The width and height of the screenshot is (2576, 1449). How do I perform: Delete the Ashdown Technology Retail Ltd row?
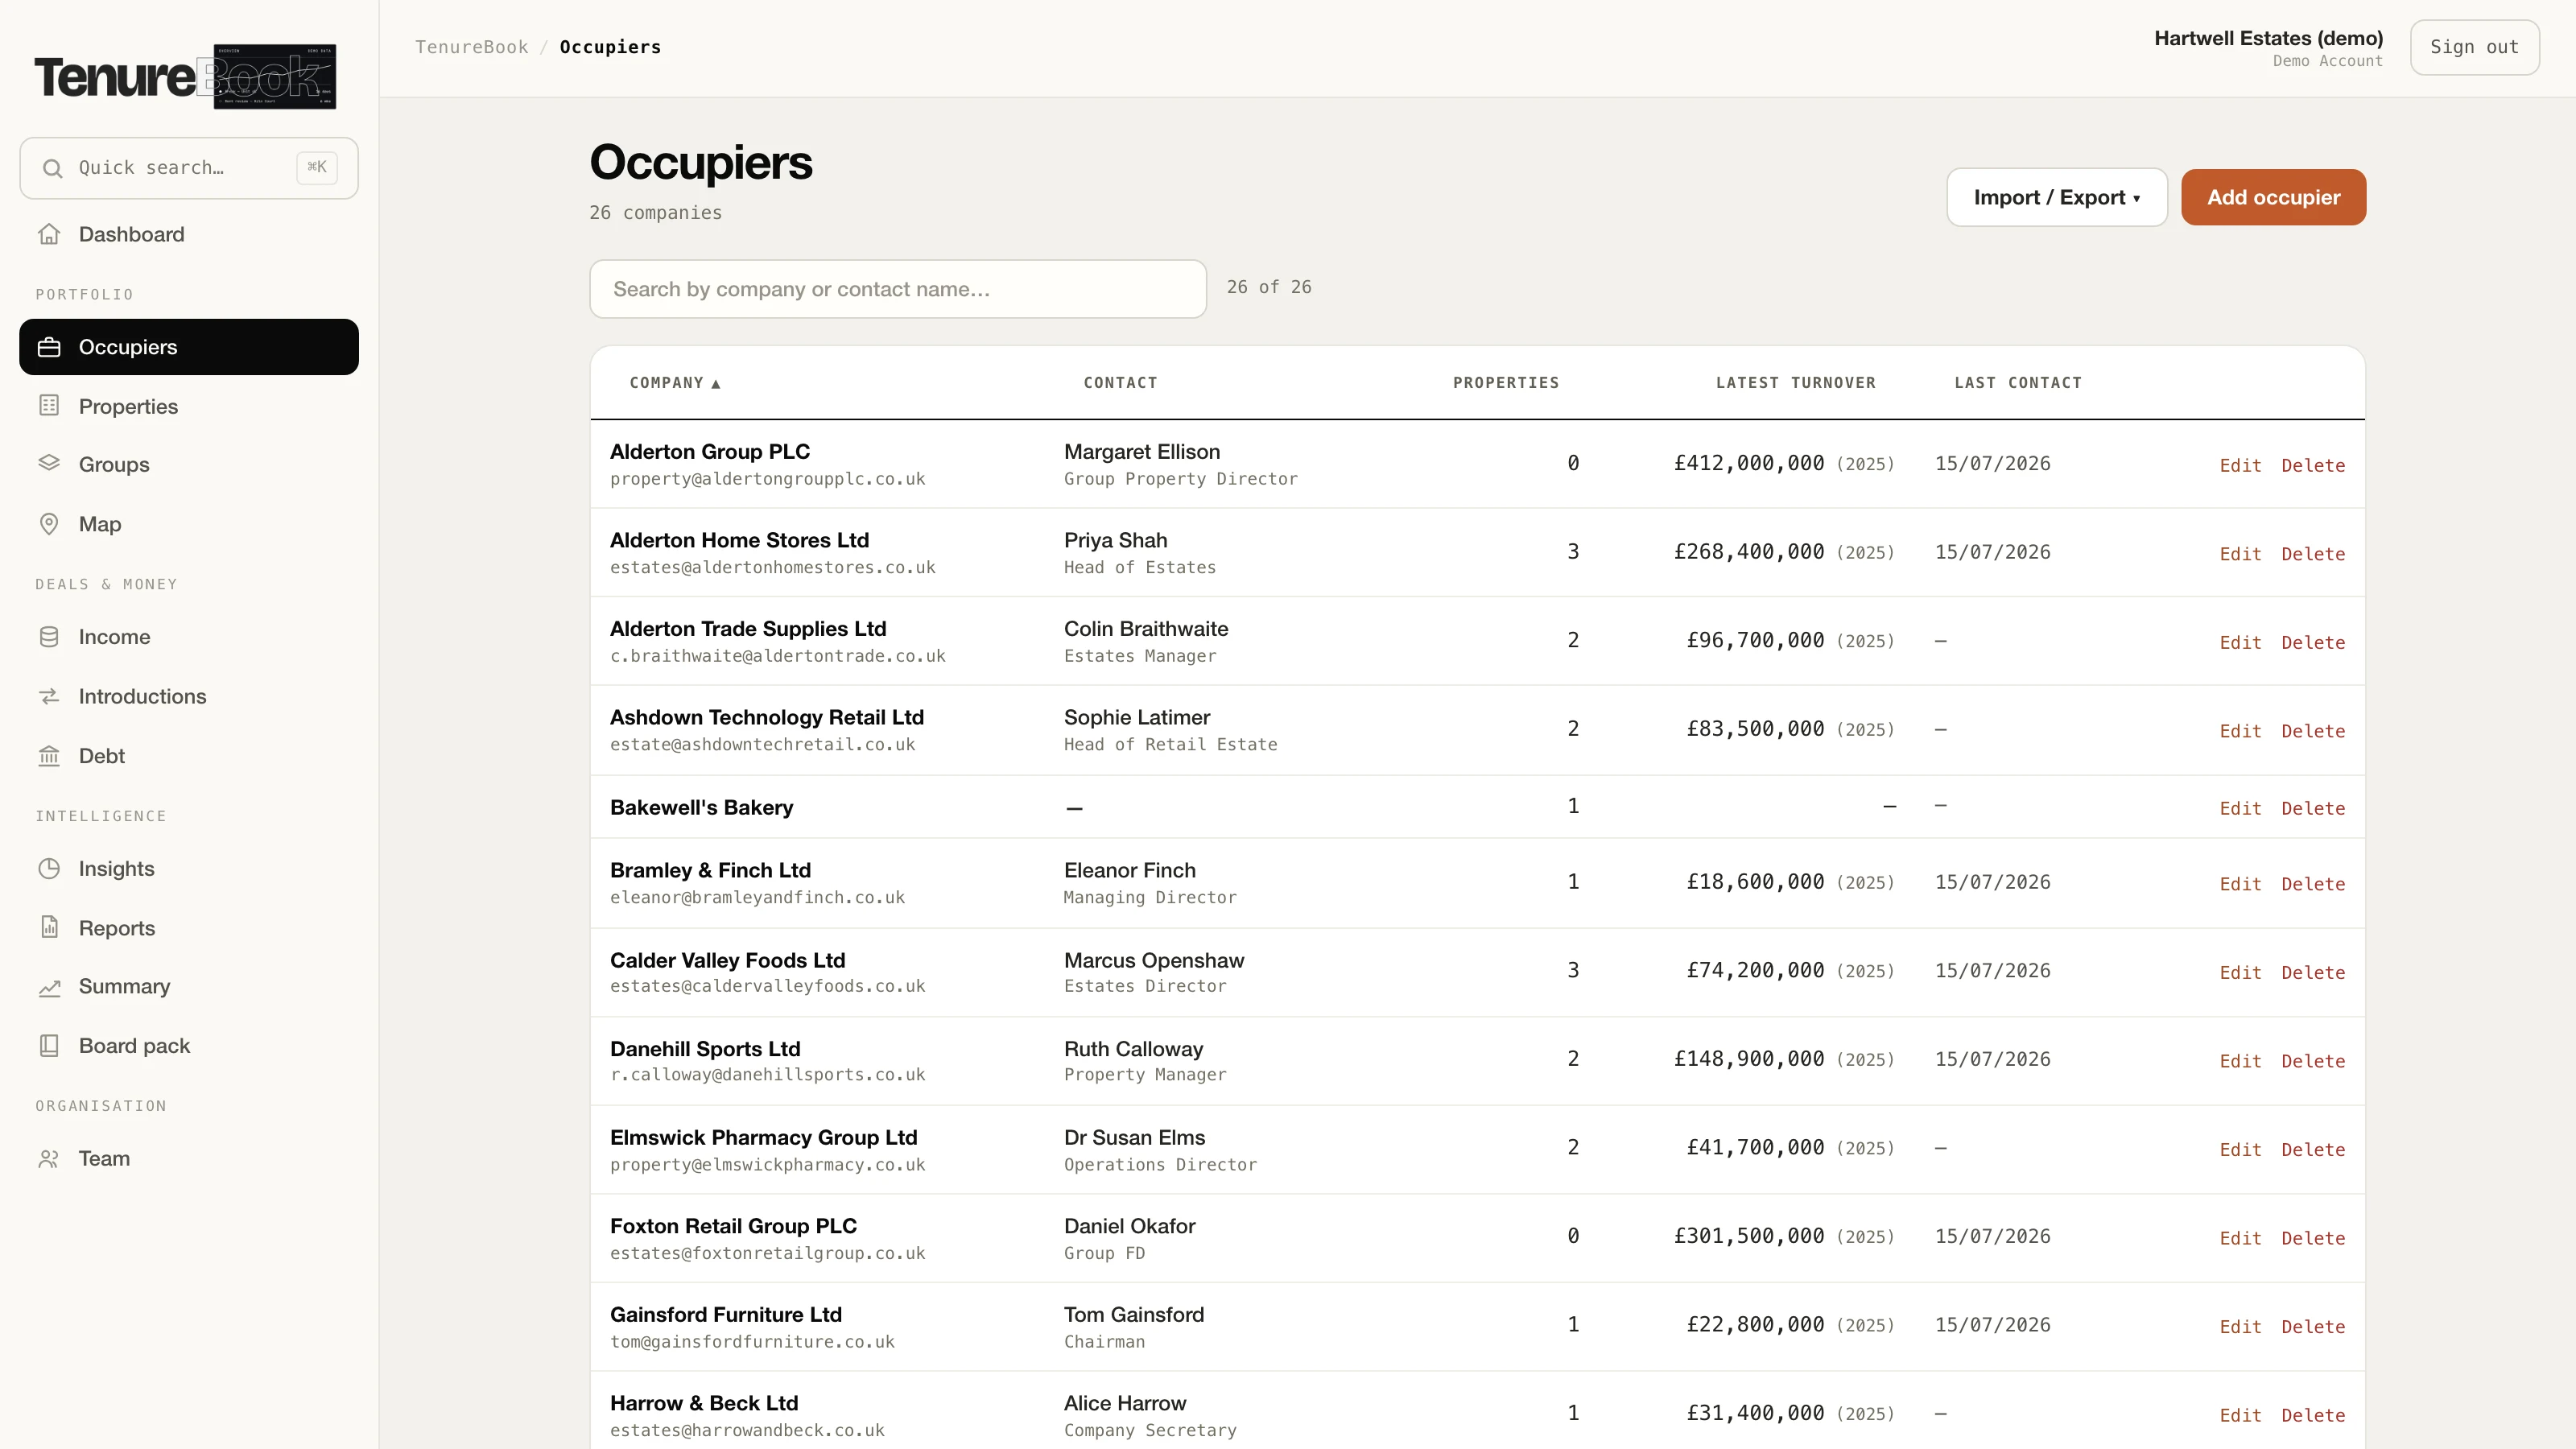click(x=2313, y=731)
